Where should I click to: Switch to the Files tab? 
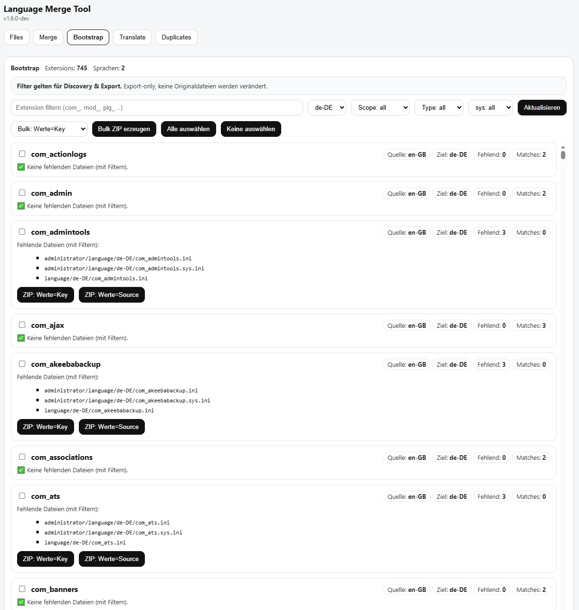(17, 38)
